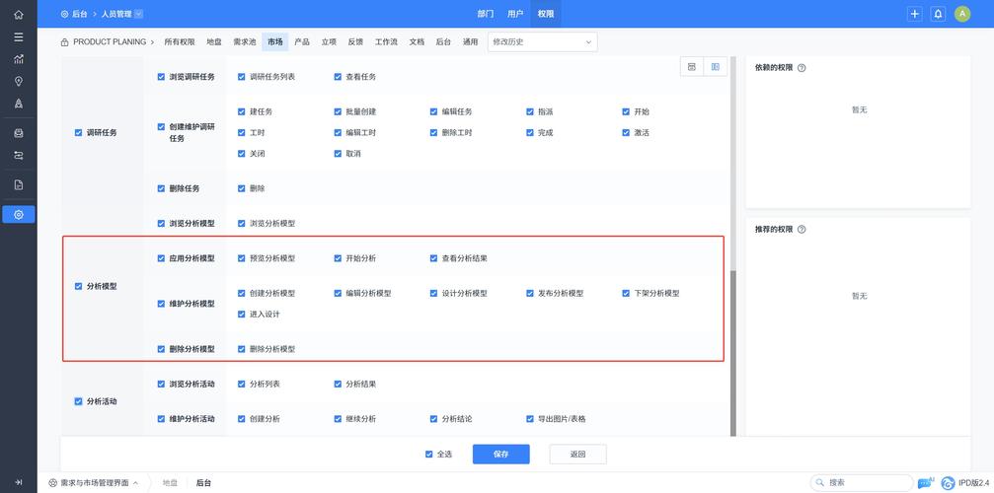The height and width of the screenshot is (493, 994).
Task: Click the 反馈 permissions tab
Action: click(355, 42)
